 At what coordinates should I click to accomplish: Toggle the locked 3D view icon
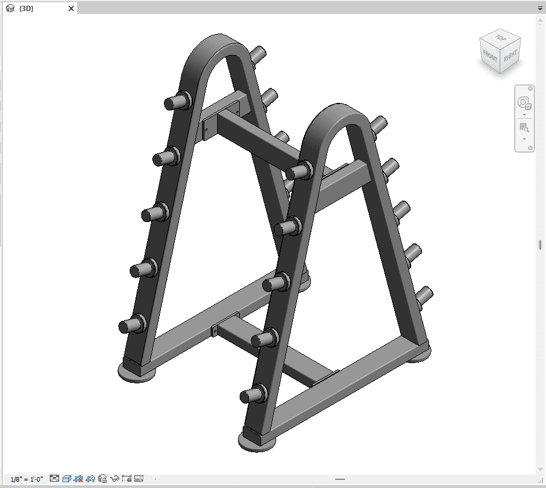102,479
